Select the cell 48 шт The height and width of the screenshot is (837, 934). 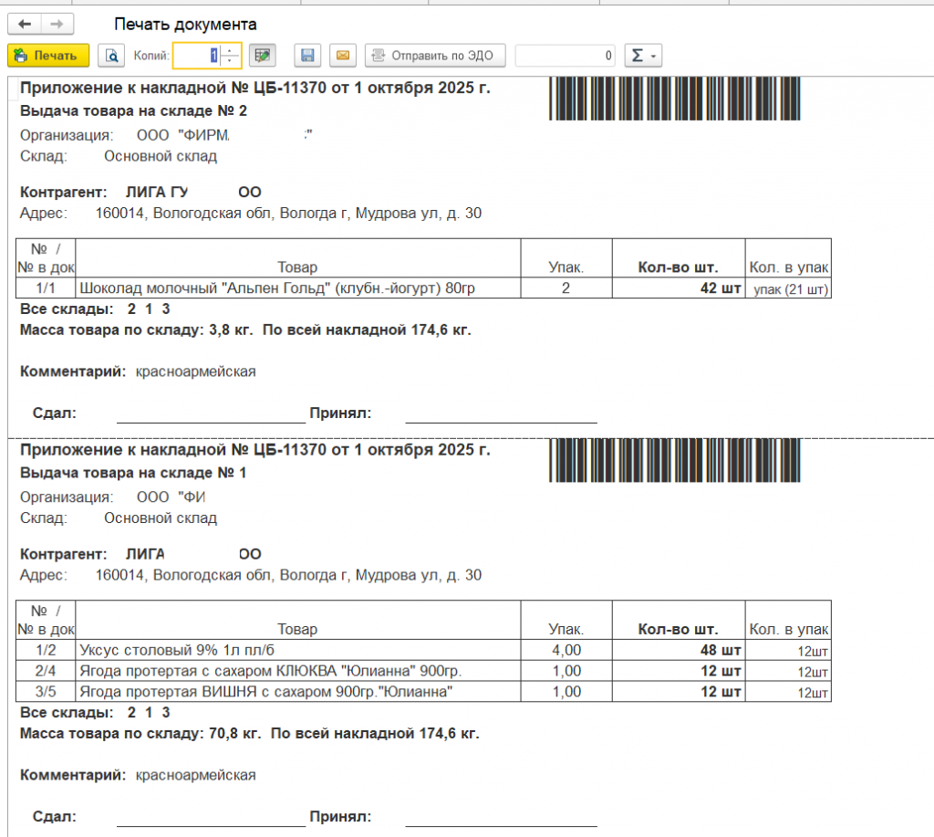[679, 650]
